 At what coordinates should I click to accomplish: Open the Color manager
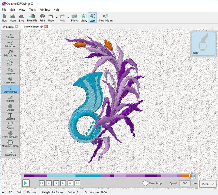click(10, 135)
